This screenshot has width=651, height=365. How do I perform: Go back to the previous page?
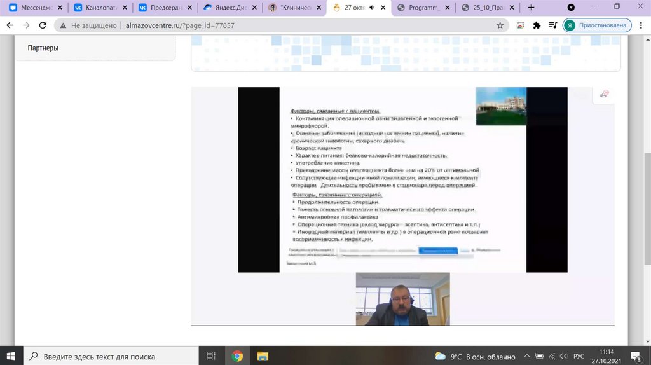(x=10, y=25)
